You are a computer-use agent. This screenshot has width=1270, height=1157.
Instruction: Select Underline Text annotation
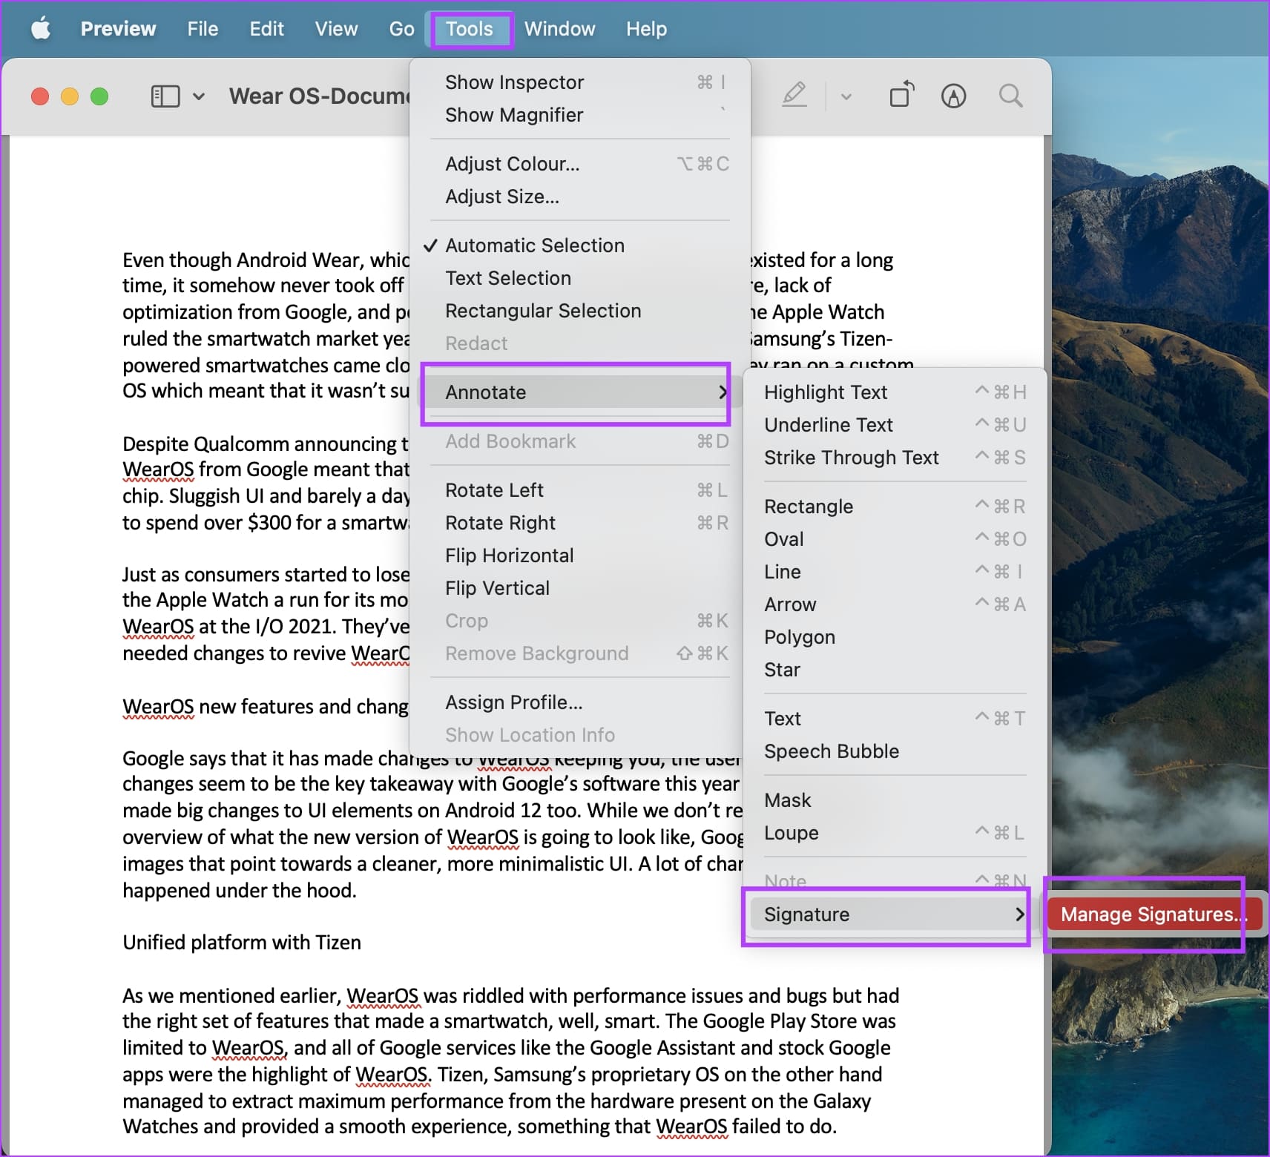click(x=895, y=425)
